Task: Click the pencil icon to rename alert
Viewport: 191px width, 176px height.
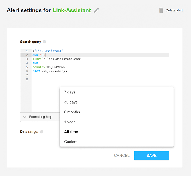Action: click(96, 10)
